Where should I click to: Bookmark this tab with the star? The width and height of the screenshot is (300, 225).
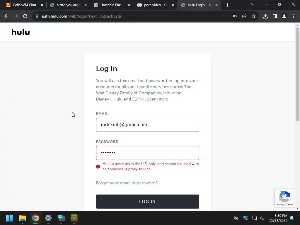pos(254,16)
